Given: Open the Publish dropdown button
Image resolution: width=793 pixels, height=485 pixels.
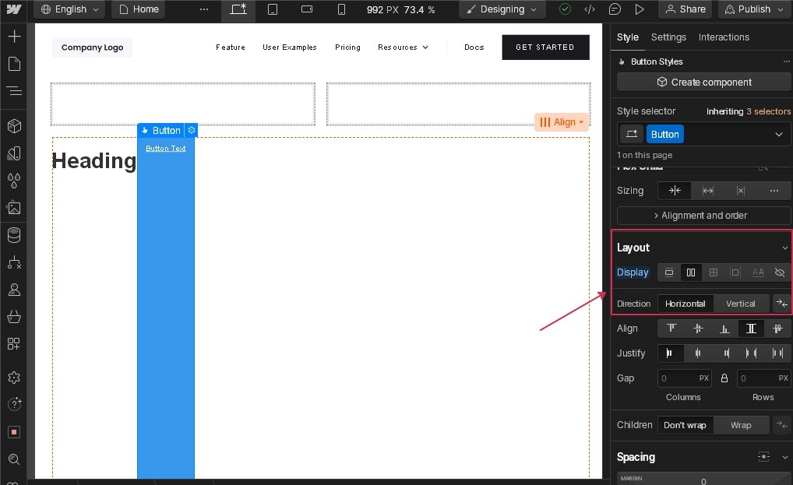Looking at the screenshot, I should [752, 9].
